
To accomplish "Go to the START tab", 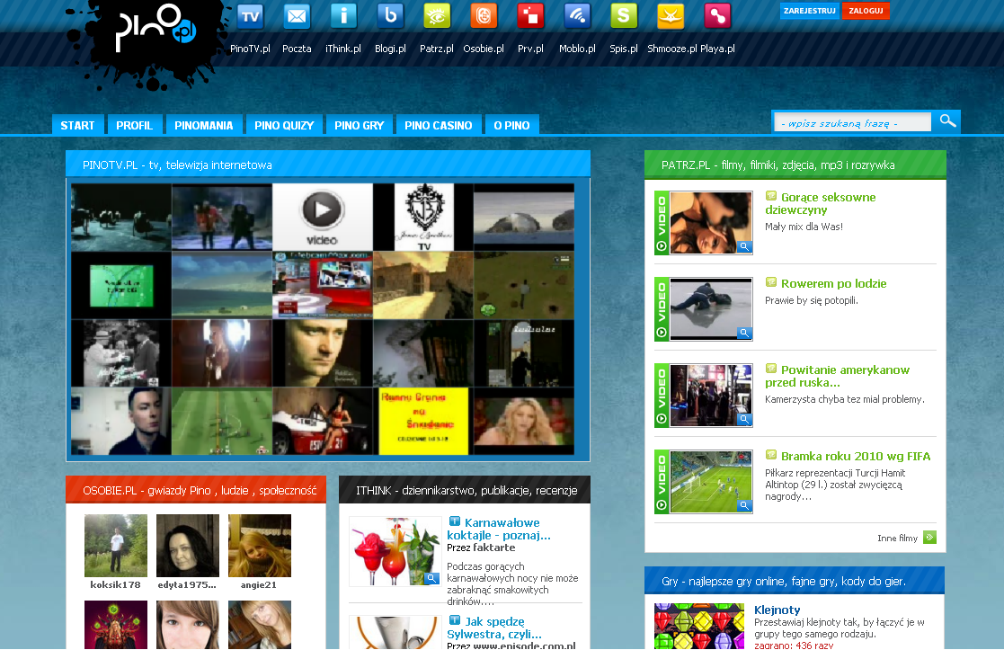I will pos(77,126).
